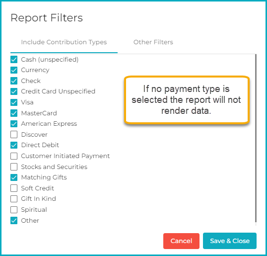The height and width of the screenshot is (256, 267).
Task: Click the Save & Close button
Action: coord(230,241)
